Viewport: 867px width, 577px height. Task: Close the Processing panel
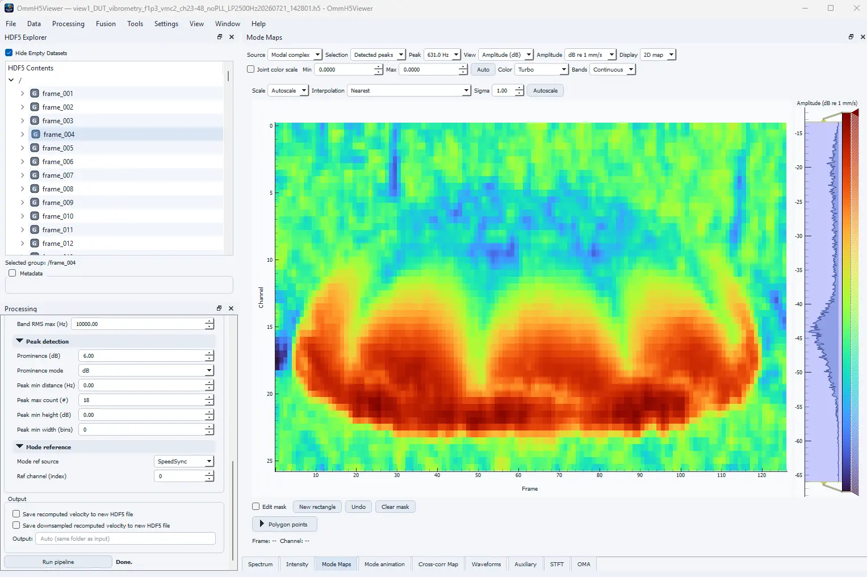(231, 308)
